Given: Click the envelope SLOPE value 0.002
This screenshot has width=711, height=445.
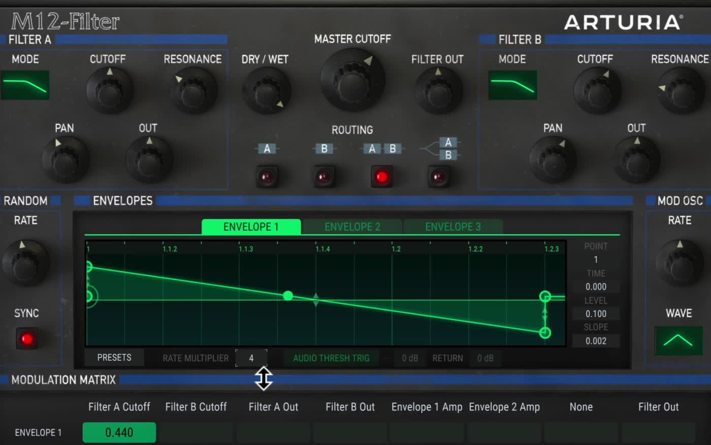Looking at the screenshot, I should click(x=596, y=341).
